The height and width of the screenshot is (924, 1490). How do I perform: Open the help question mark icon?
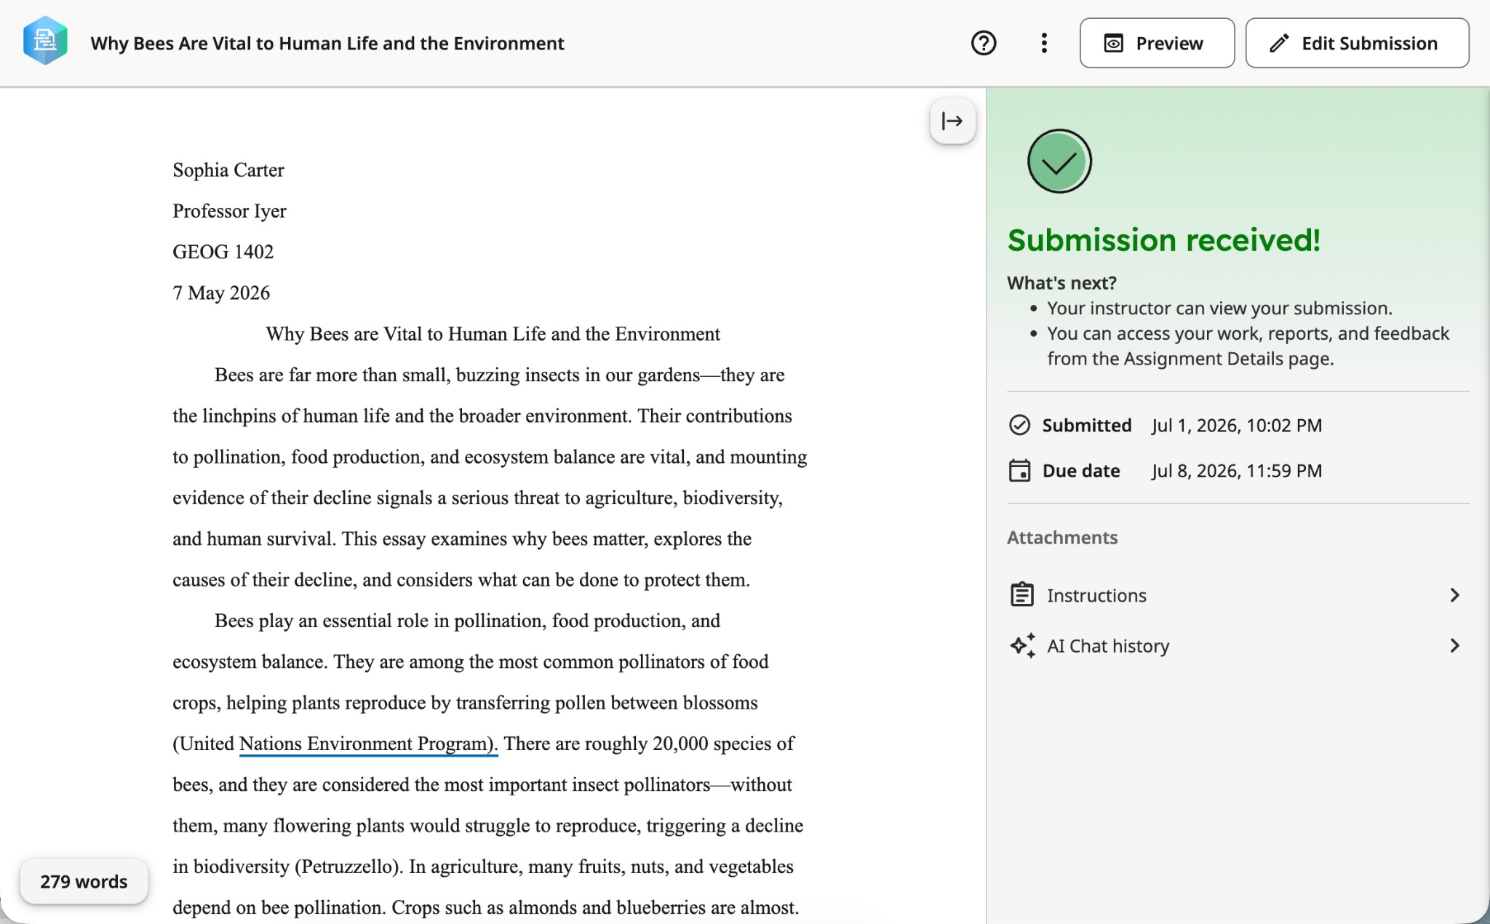click(x=984, y=43)
